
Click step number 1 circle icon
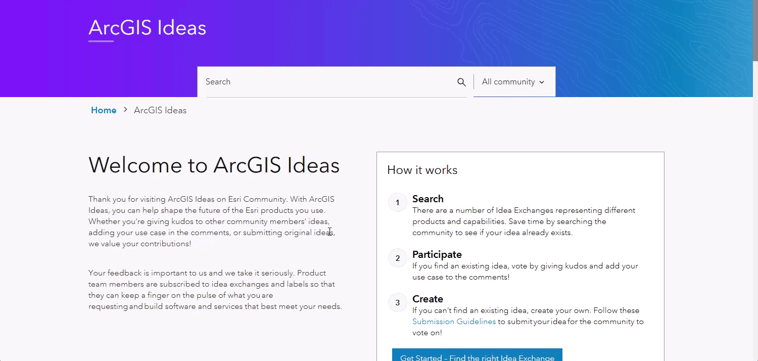398,203
